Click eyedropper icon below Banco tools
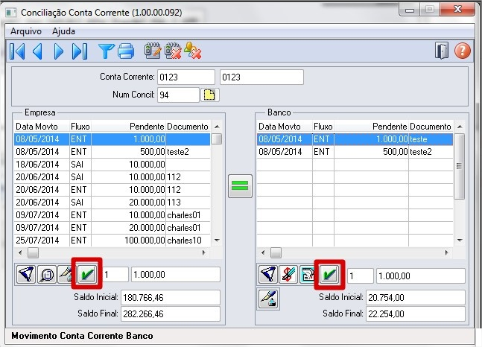This screenshot has width=482, height=347. click(268, 299)
